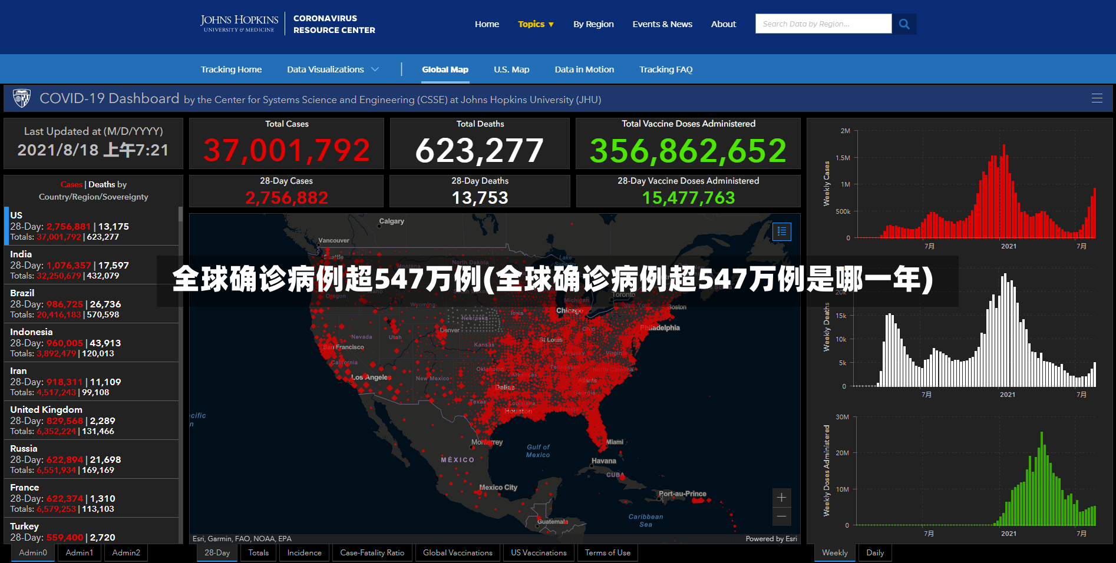Open Events & News menu item
The height and width of the screenshot is (563, 1116).
tap(662, 24)
